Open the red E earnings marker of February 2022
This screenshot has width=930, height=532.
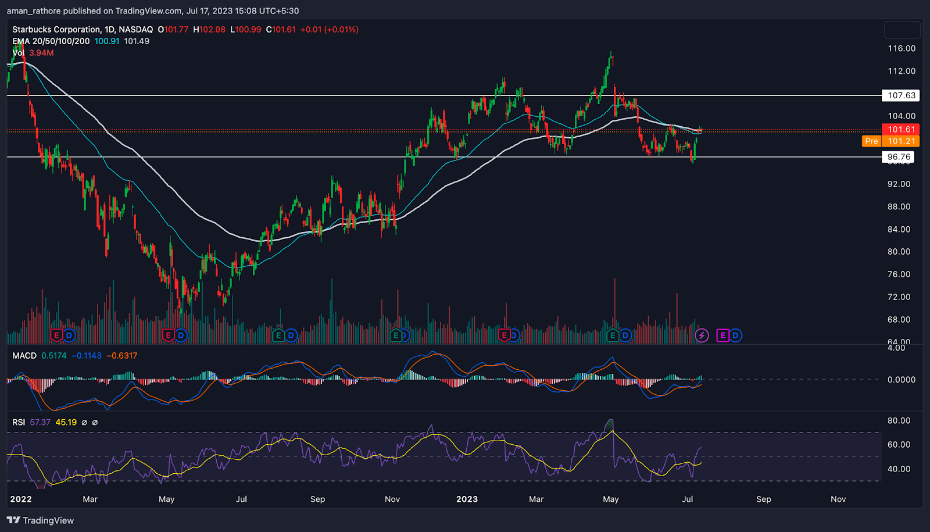click(x=56, y=335)
